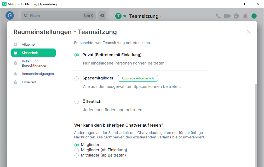Choose Mitglieder (ab Einladung) history option
The image size is (264, 167).
coord(77,150)
